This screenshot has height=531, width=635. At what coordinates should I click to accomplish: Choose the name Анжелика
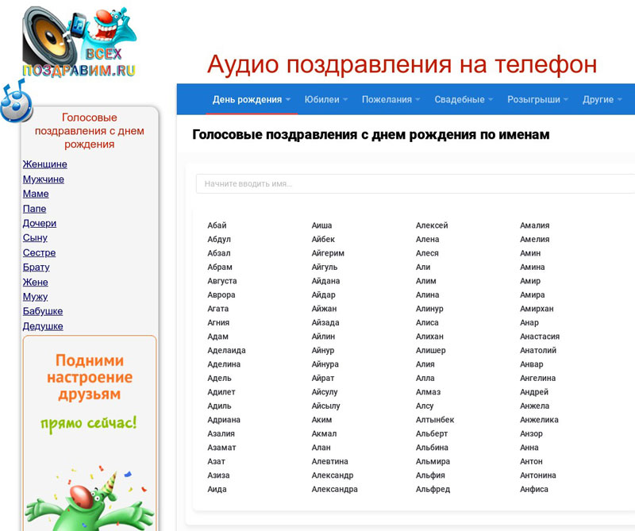pyautogui.click(x=539, y=420)
